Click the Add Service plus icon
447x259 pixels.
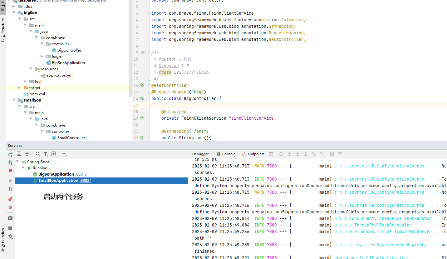pyautogui.click(x=64, y=154)
